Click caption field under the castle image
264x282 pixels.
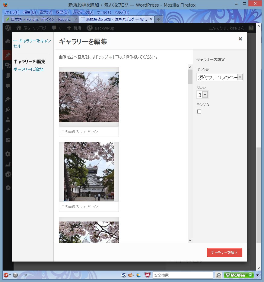point(89,207)
